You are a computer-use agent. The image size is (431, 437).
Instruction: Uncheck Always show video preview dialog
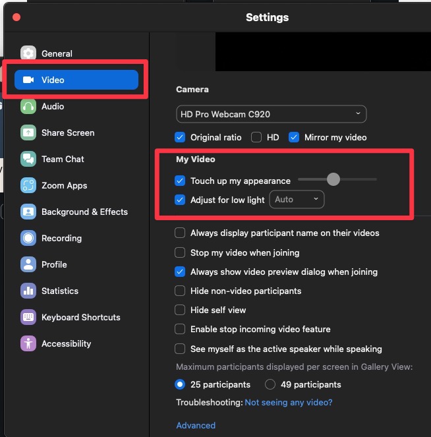[x=180, y=272]
